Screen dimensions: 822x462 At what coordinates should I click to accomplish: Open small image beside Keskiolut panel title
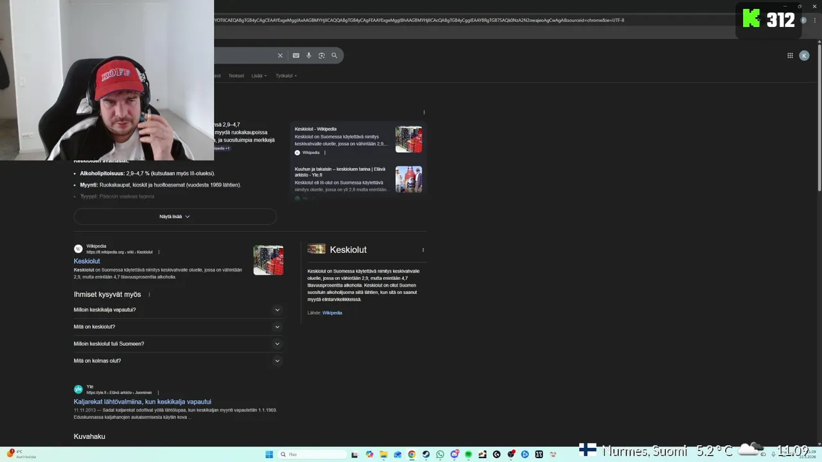coord(317,249)
